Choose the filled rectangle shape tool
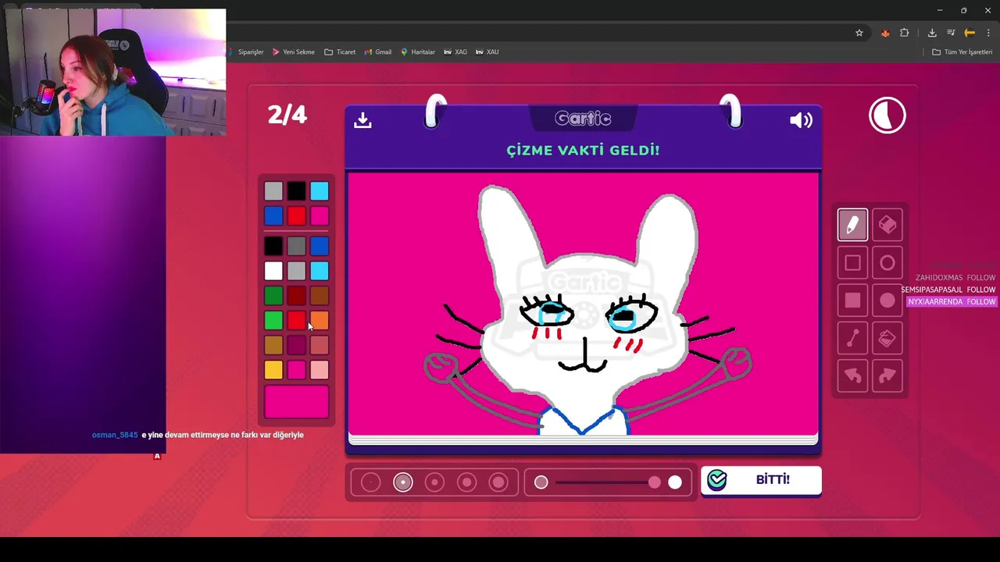The image size is (1000, 562). 852,301
